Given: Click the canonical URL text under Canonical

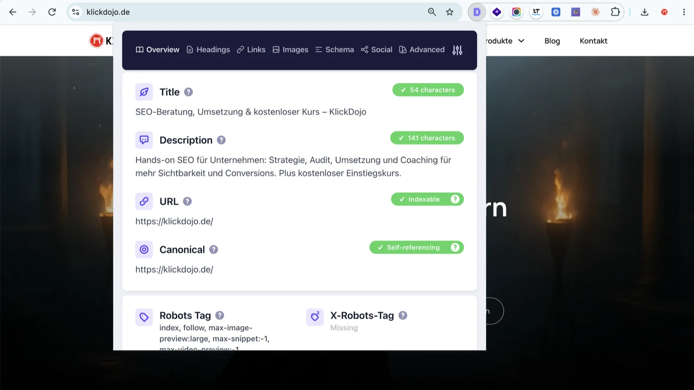Looking at the screenshot, I should click(174, 269).
